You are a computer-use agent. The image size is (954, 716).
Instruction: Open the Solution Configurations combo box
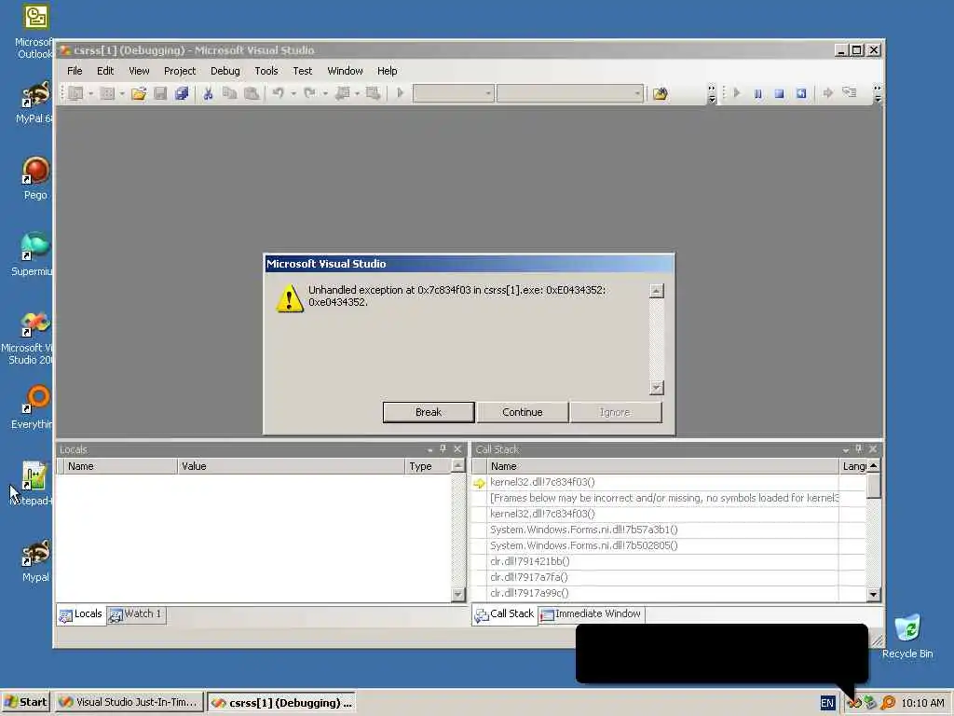(x=454, y=93)
